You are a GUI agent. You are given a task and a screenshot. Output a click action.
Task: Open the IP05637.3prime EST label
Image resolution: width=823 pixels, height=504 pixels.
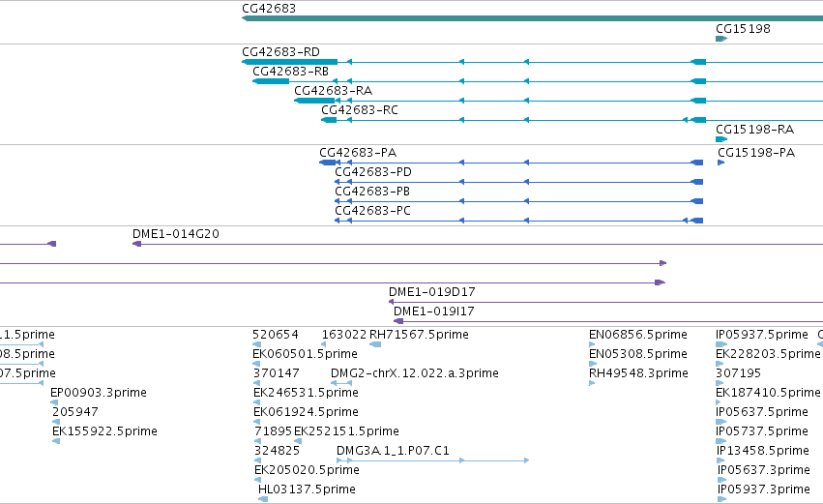764,471
